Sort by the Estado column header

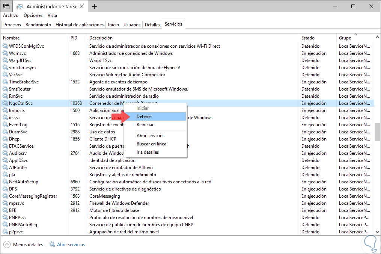318,38
